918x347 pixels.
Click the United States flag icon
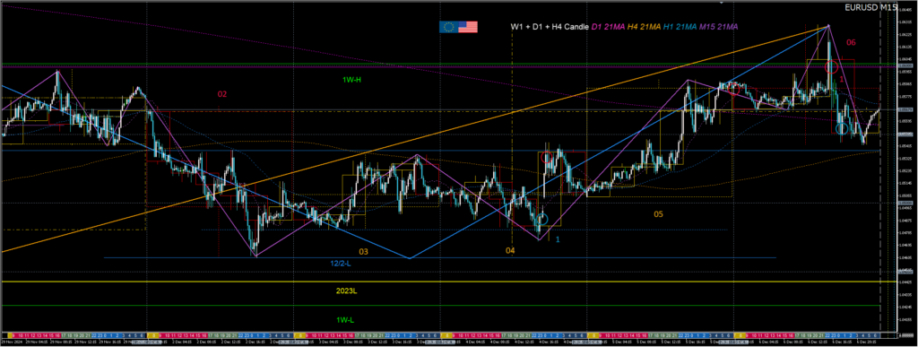[x=468, y=27]
